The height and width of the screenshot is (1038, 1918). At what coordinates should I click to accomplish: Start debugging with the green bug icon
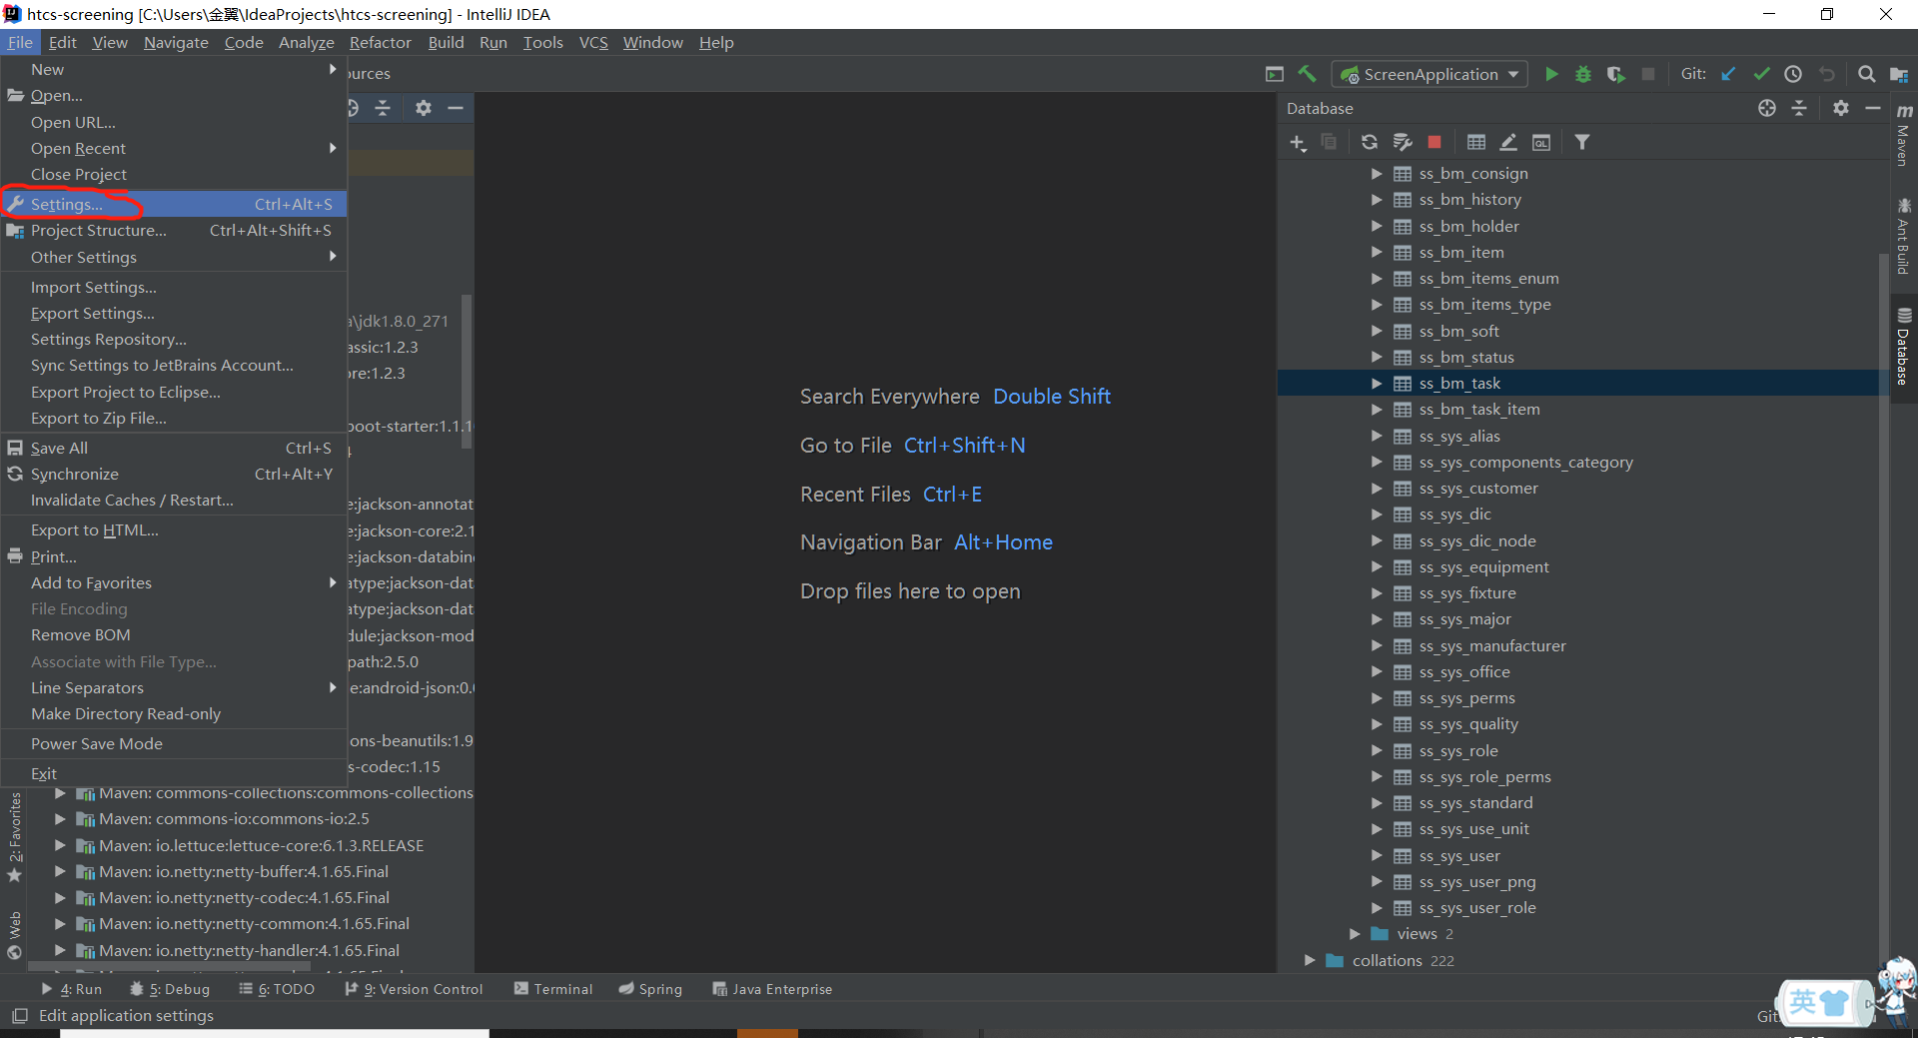(1583, 74)
